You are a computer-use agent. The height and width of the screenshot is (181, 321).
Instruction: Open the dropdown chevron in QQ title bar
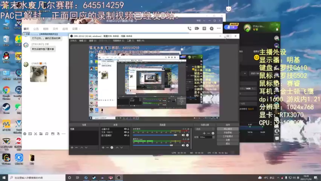(204, 21)
